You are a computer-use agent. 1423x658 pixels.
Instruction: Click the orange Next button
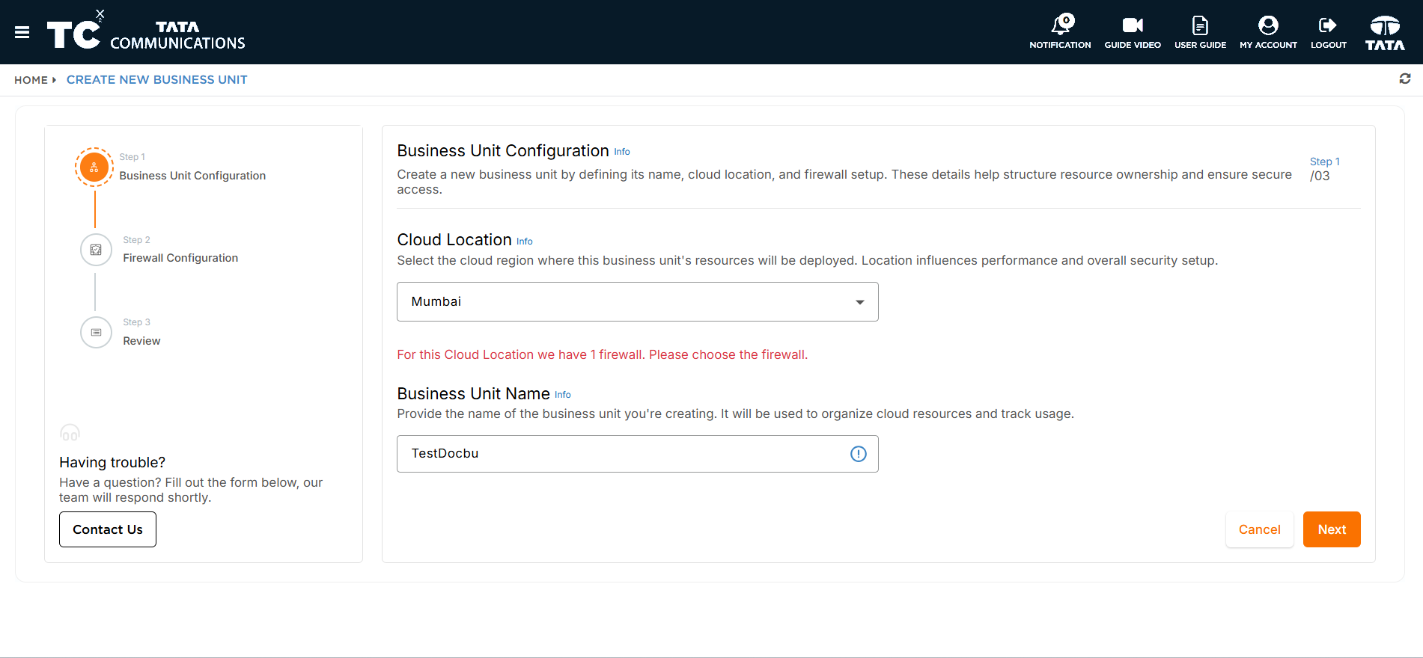(x=1332, y=529)
